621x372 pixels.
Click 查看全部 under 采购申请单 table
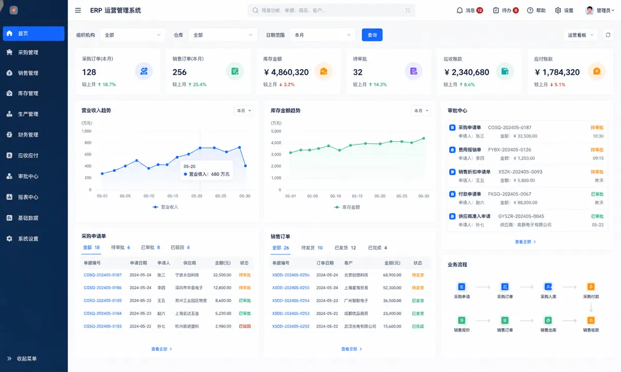pos(161,349)
